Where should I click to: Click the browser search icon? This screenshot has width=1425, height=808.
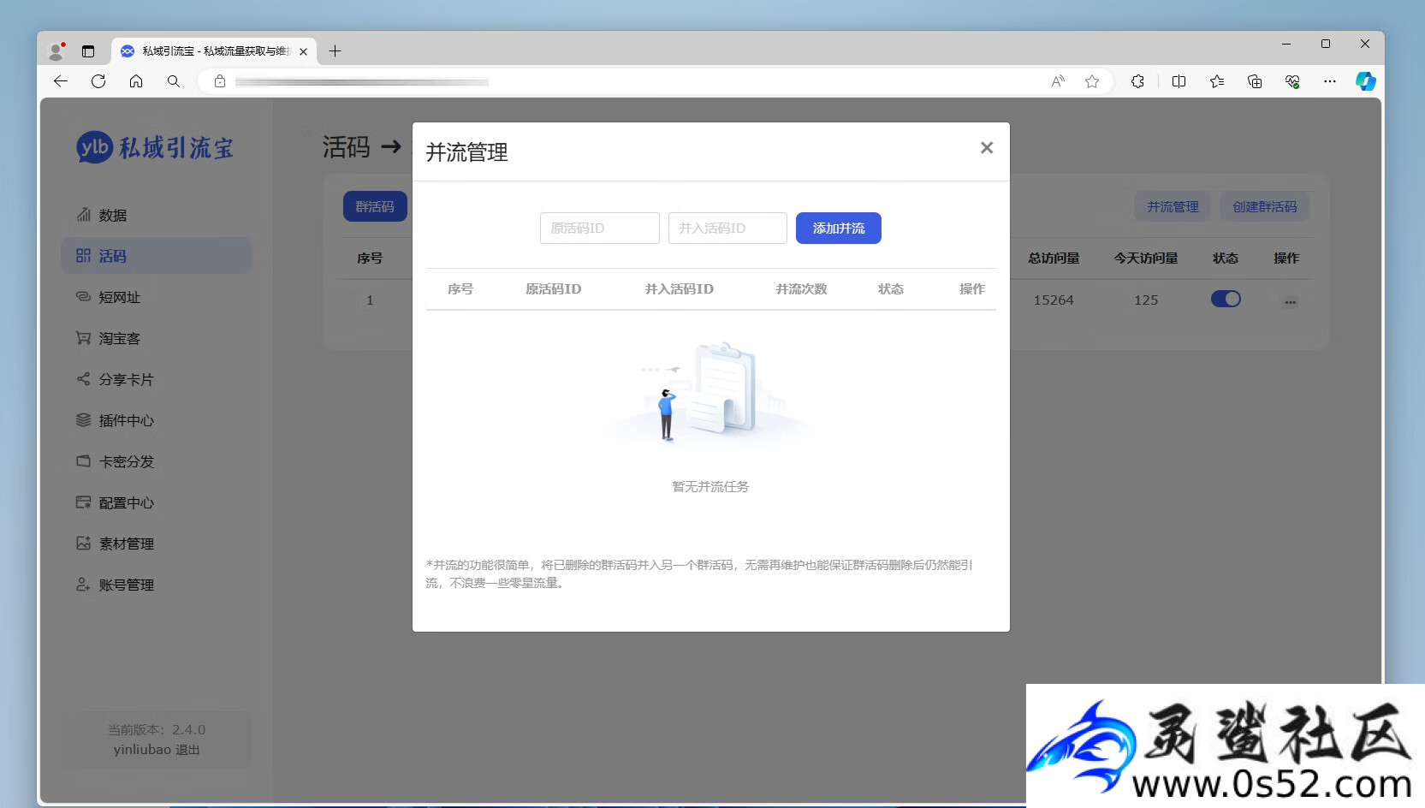coord(174,81)
